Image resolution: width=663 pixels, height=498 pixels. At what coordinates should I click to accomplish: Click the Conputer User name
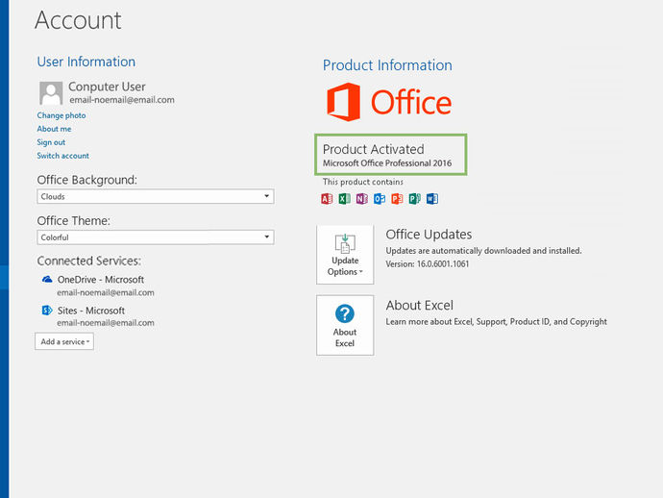pyautogui.click(x=107, y=87)
